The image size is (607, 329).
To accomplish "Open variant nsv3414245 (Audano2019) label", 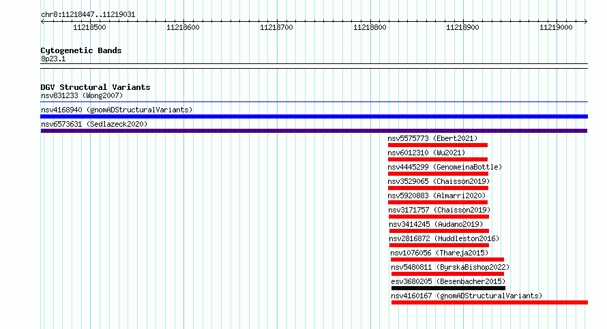I will [436, 224].
